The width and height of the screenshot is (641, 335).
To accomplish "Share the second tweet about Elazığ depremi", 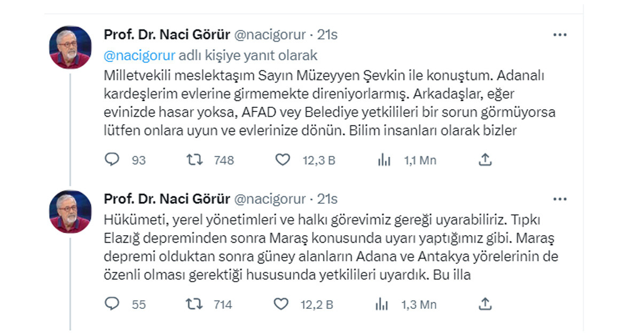I will coord(484,304).
